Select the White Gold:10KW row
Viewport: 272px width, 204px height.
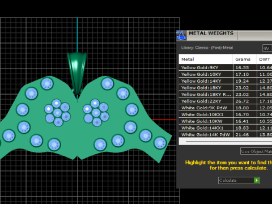pos(226,121)
